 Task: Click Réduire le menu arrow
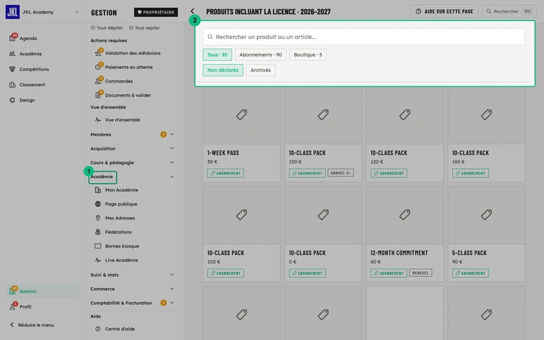pos(12,325)
